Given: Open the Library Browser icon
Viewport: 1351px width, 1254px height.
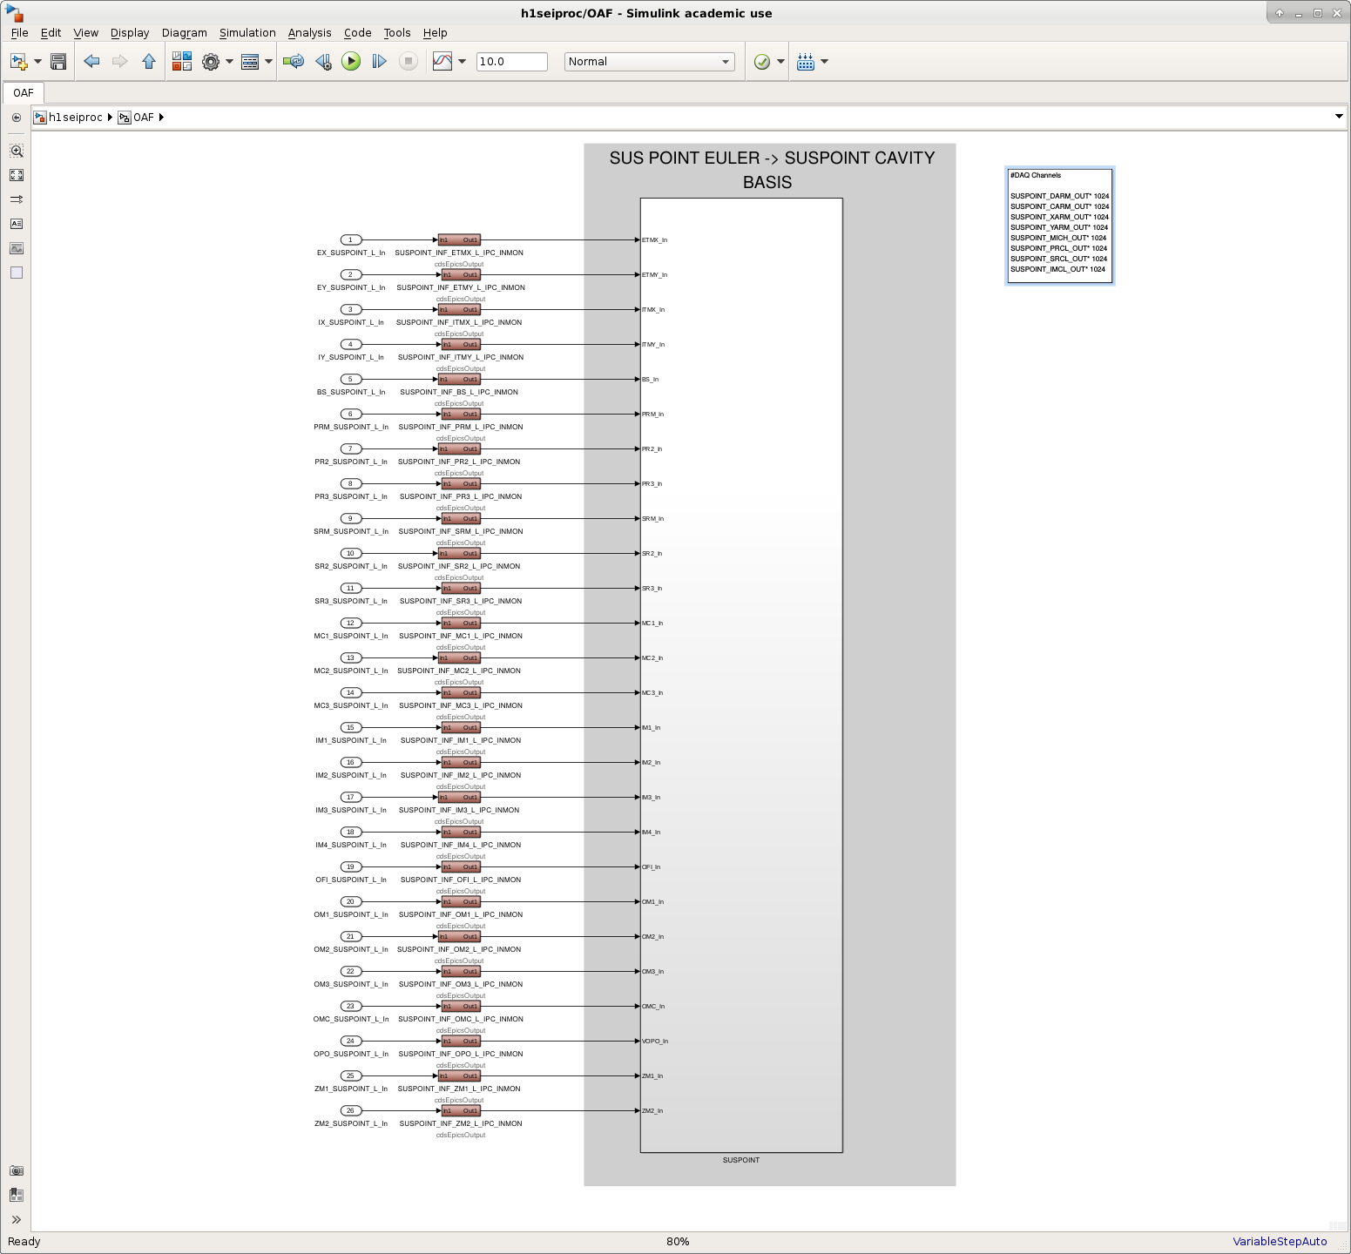Looking at the screenshot, I should pyautogui.click(x=182, y=62).
